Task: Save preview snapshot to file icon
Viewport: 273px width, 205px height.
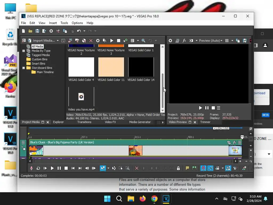Action: 245,41
